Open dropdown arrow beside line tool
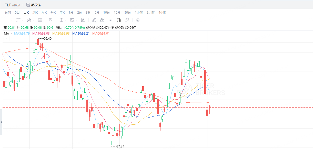The image size is (313, 149). click(12, 20)
